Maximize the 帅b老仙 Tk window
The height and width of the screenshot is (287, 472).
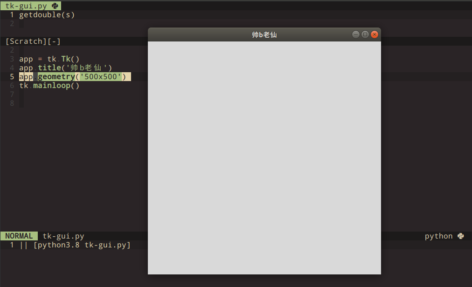pos(365,34)
